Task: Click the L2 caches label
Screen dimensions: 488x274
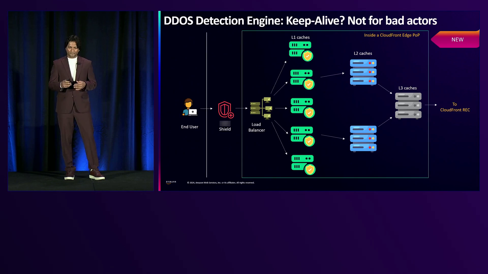Action: point(363,53)
